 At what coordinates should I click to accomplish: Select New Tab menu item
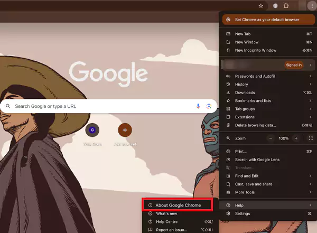269,34
